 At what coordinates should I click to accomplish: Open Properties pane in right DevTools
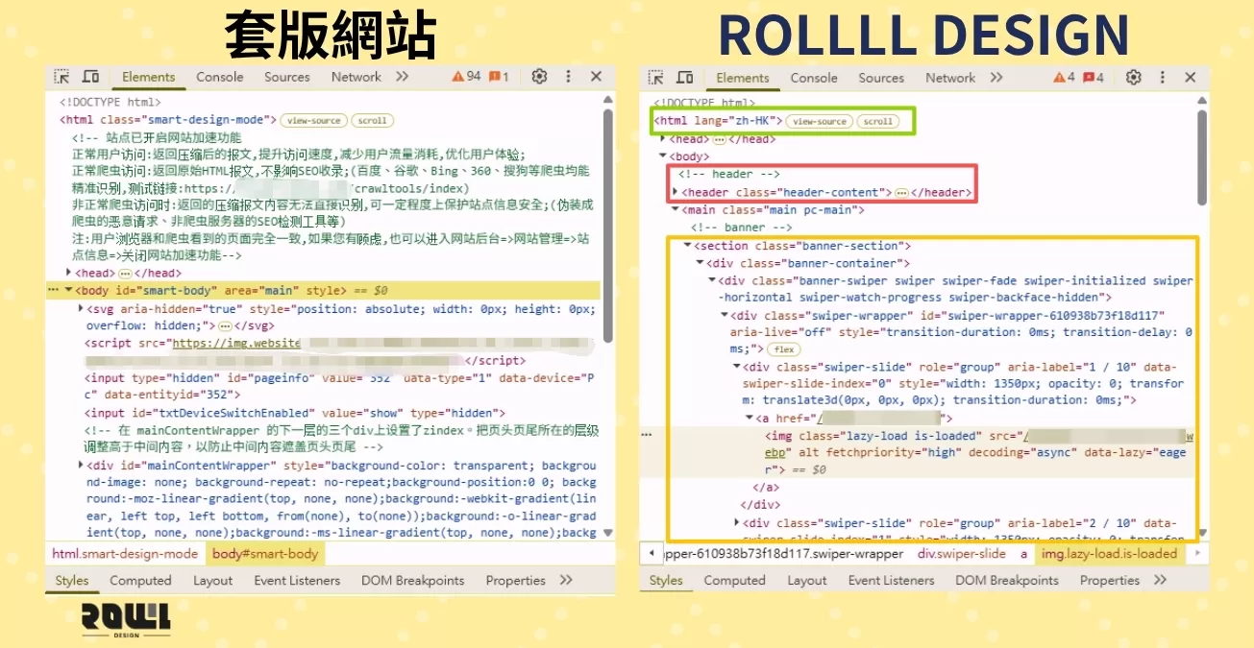(x=1110, y=580)
